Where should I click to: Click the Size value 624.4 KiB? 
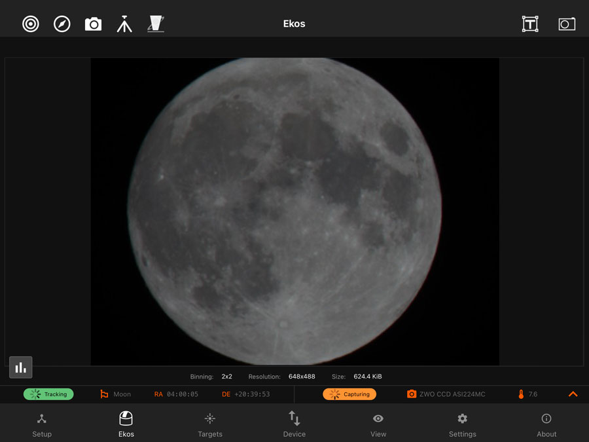367,377
